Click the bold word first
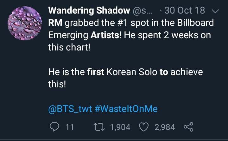228x141 pixels. click(x=96, y=72)
